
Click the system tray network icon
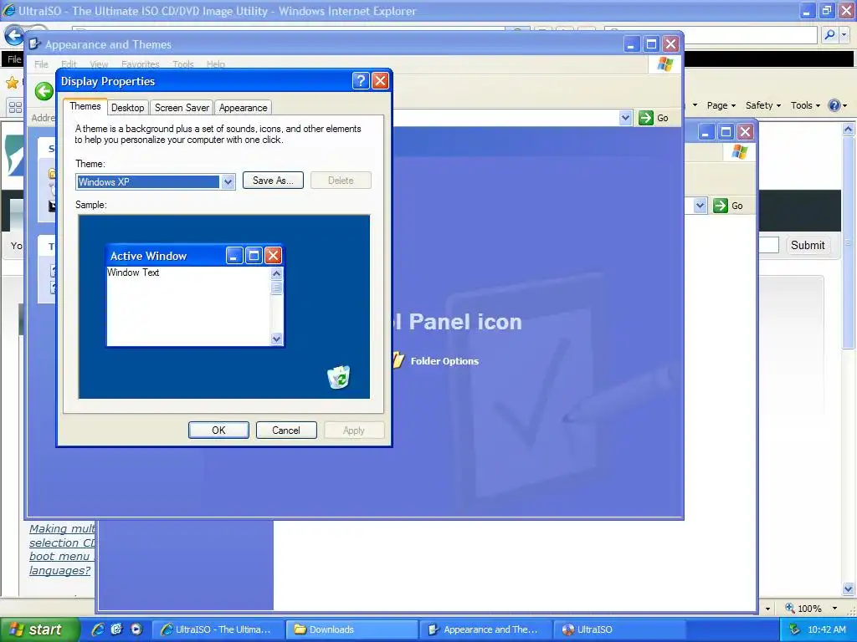[794, 629]
